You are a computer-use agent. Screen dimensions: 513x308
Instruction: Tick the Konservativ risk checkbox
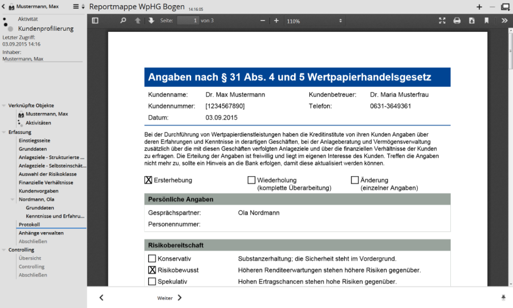point(152,258)
